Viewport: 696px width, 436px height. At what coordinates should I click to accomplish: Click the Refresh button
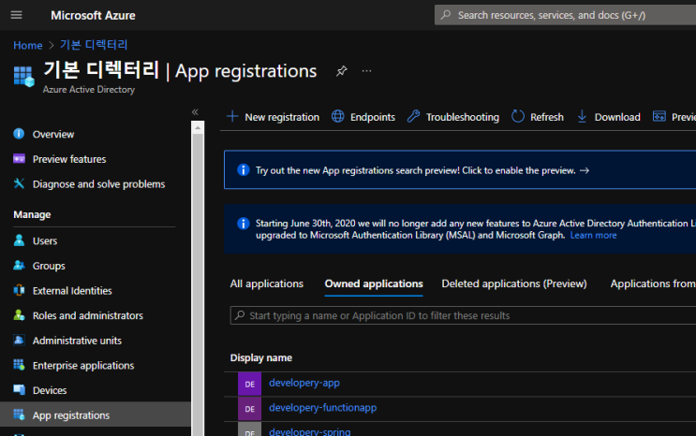click(x=538, y=117)
